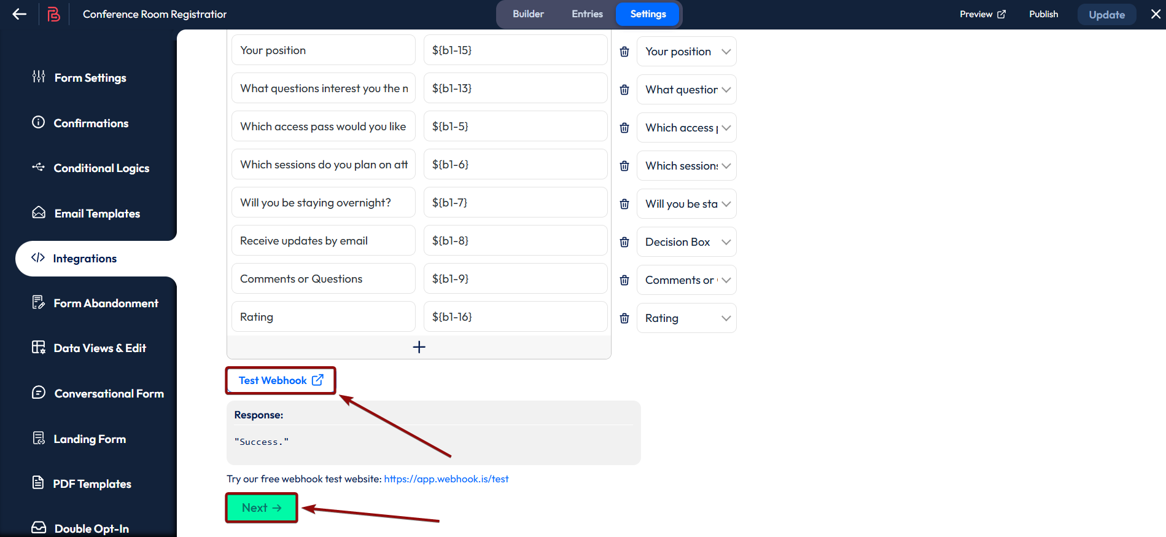This screenshot has width=1166, height=537.
Task: Click the ${b1-9} value field
Action: click(516, 279)
